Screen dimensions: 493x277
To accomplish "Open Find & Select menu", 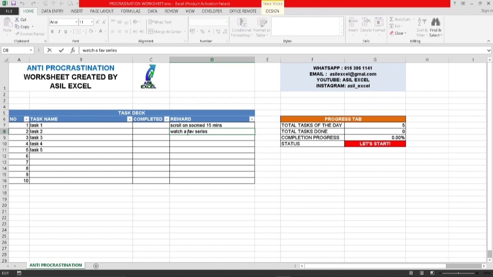I will tap(436, 27).
